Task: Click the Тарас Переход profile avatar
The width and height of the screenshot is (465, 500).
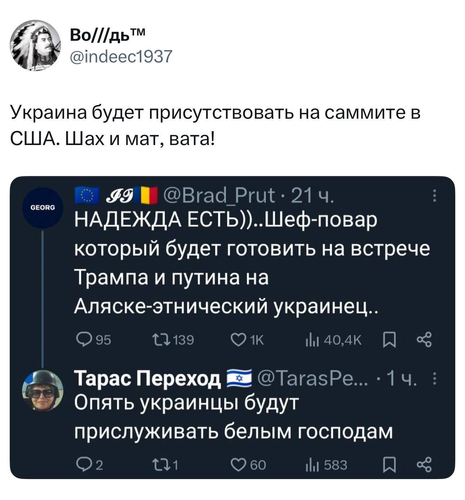Action: point(43,390)
